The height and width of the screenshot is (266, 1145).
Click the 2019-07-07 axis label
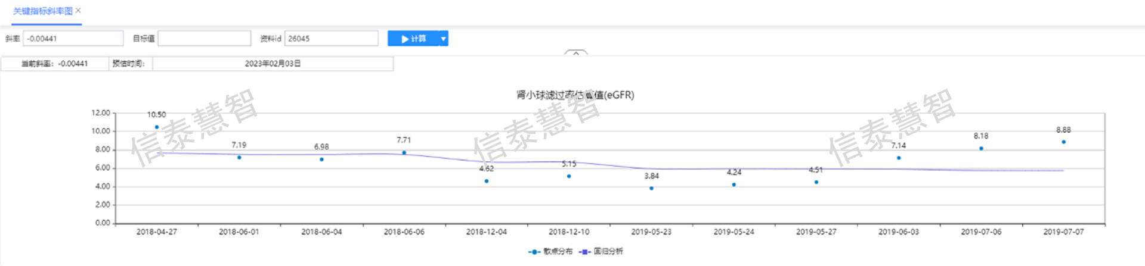click(x=1063, y=232)
